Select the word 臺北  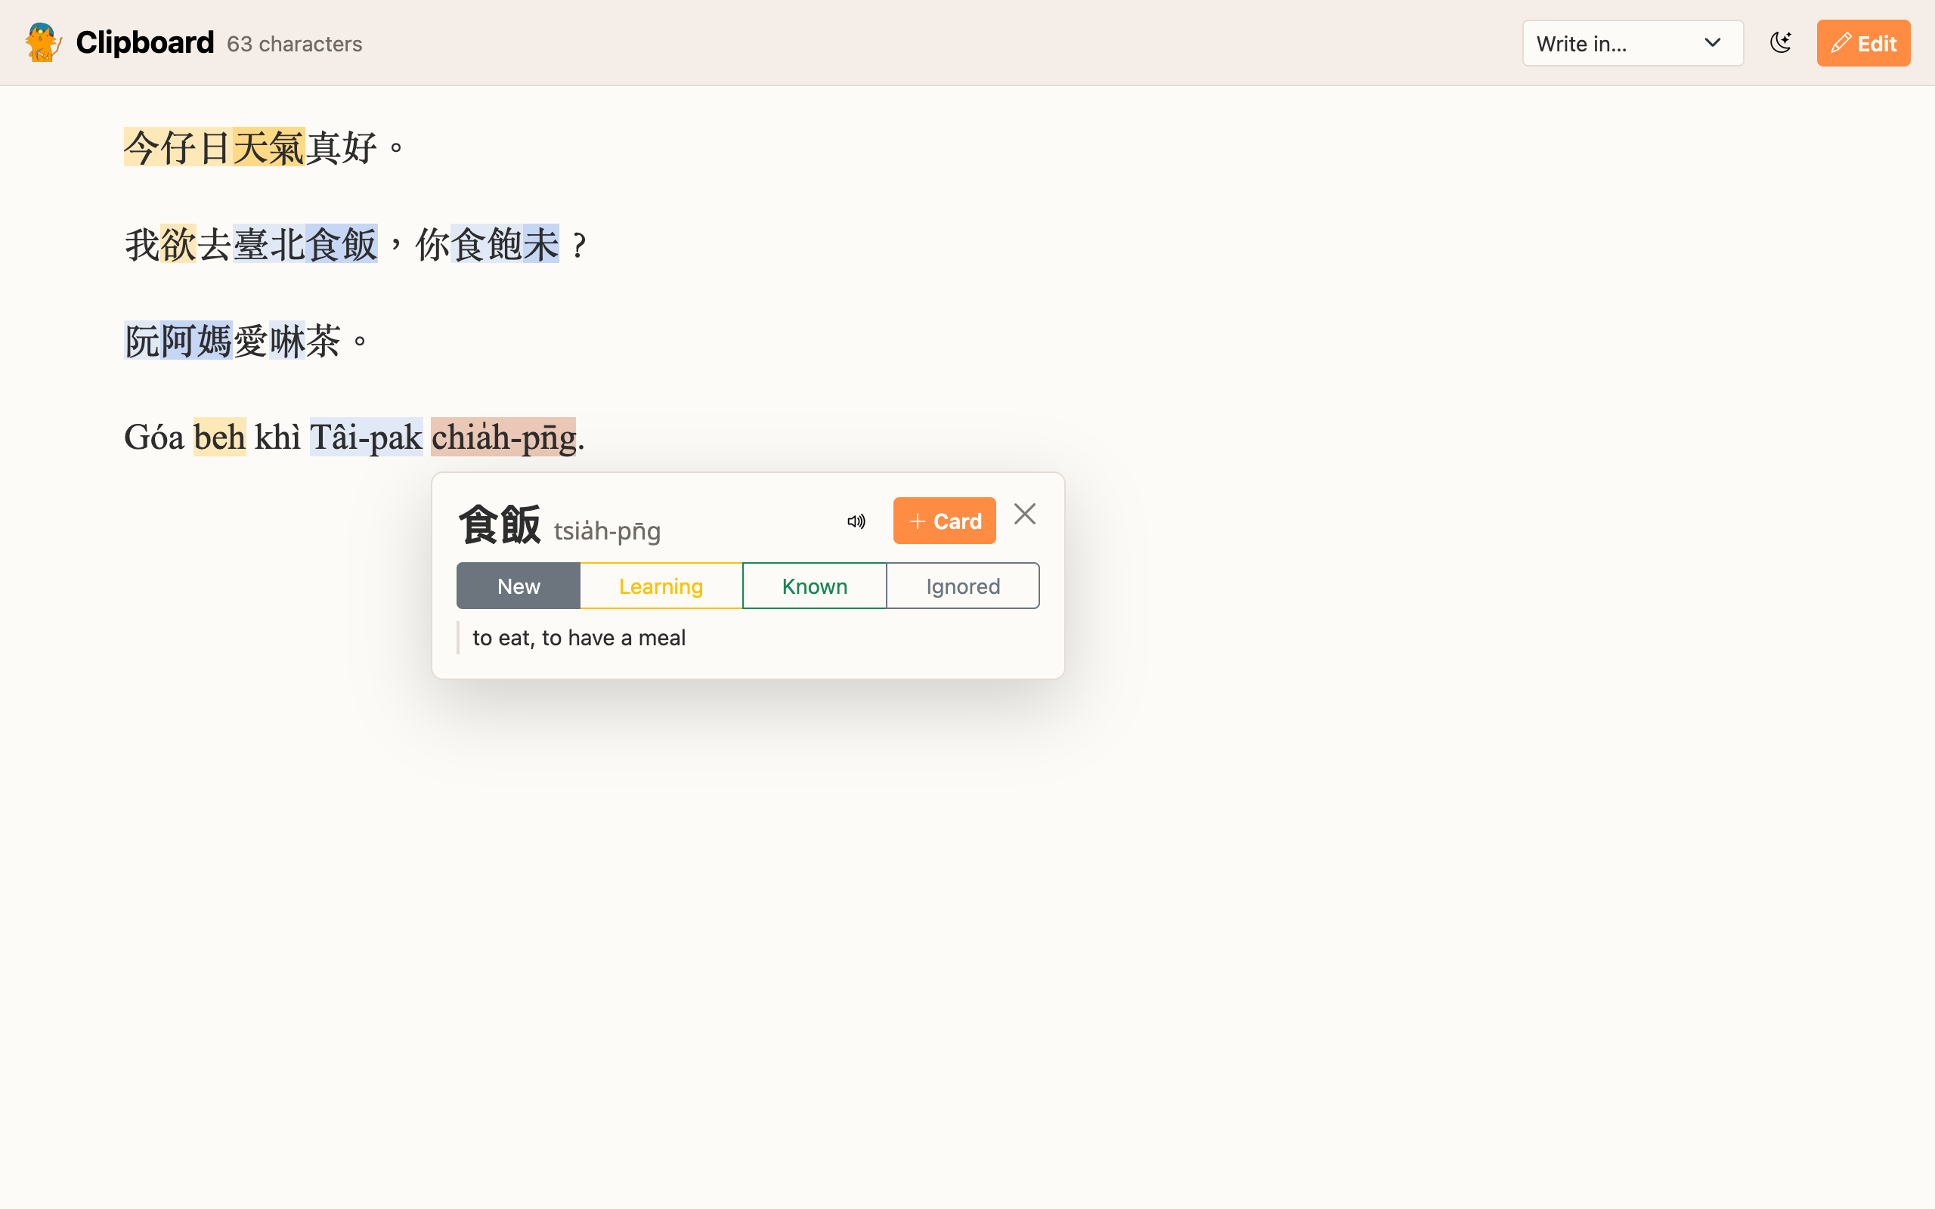[x=268, y=245]
